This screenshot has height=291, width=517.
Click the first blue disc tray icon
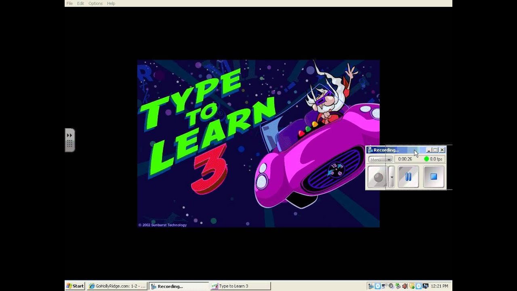tap(378, 286)
